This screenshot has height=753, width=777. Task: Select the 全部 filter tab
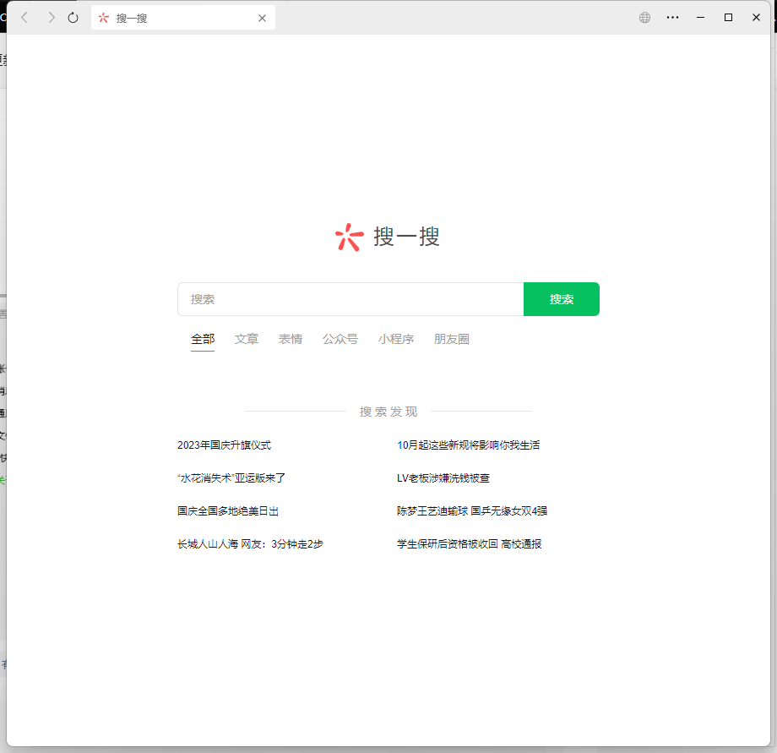[203, 339]
